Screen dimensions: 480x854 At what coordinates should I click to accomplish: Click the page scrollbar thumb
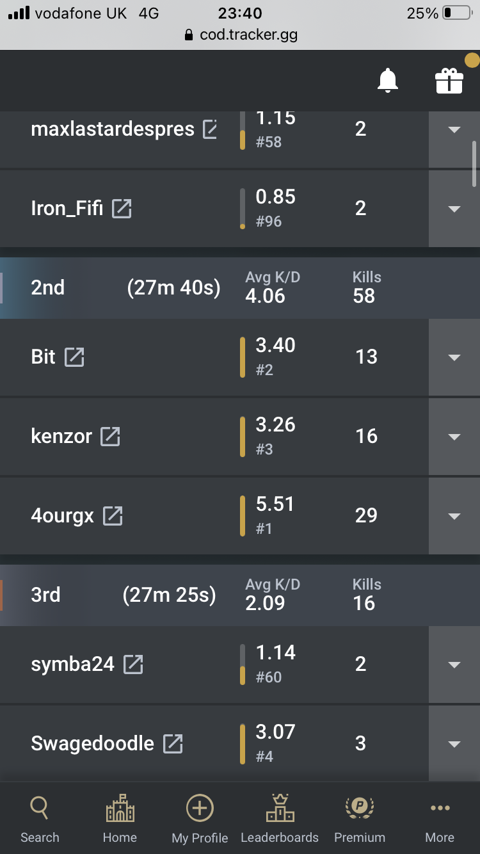[x=474, y=163]
